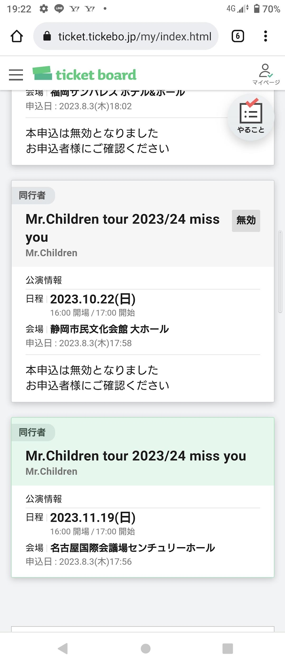This screenshot has width=285, height=665.
Task: Tap the ticket board logo
Action: coord(84,74)
